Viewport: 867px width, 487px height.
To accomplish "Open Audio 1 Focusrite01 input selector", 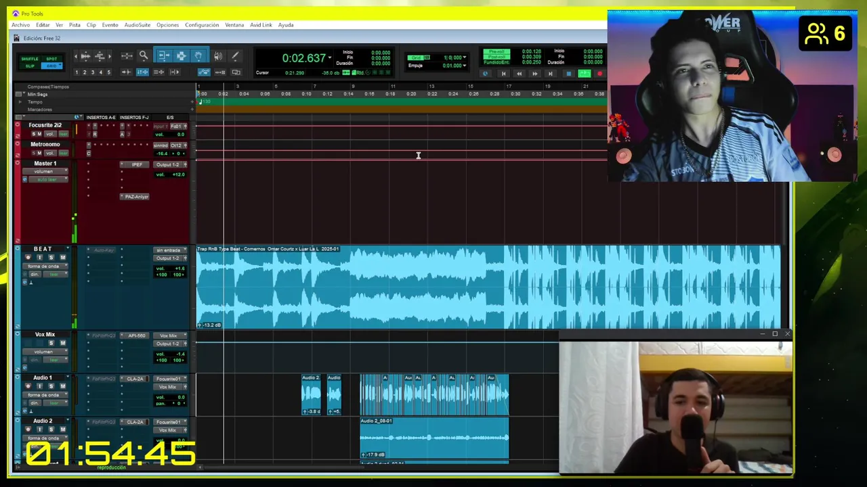I will pos(170,379).
